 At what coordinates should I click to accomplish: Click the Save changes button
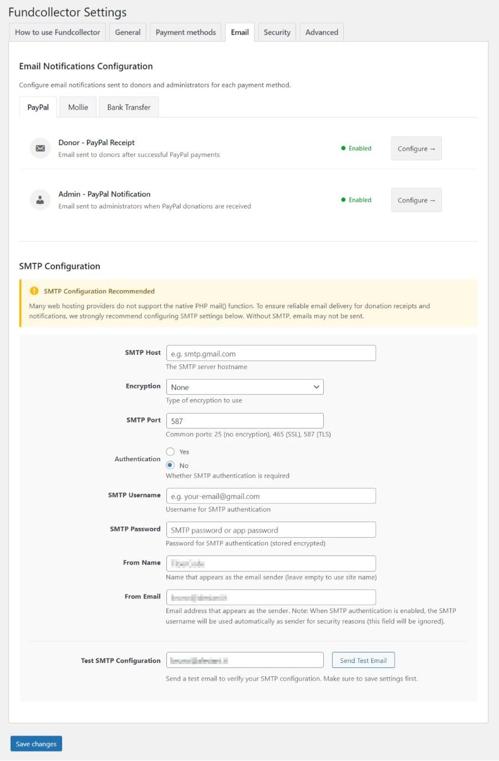35,743
